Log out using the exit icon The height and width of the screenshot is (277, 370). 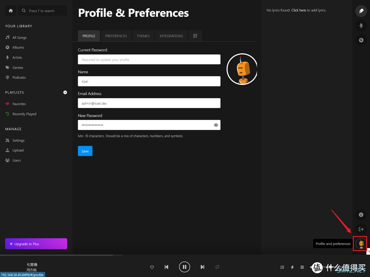(361, 229)
